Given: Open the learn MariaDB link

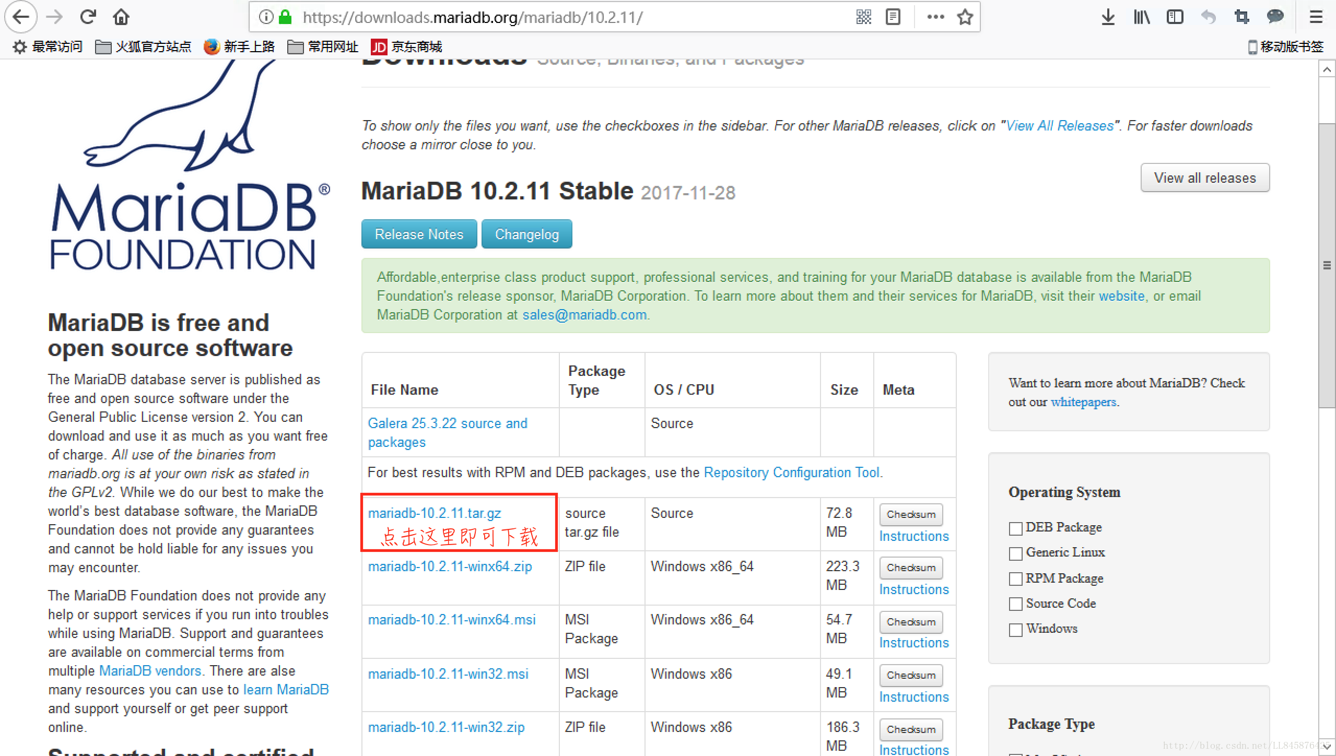Looking at the screenshot, I should tap(286, 690).
